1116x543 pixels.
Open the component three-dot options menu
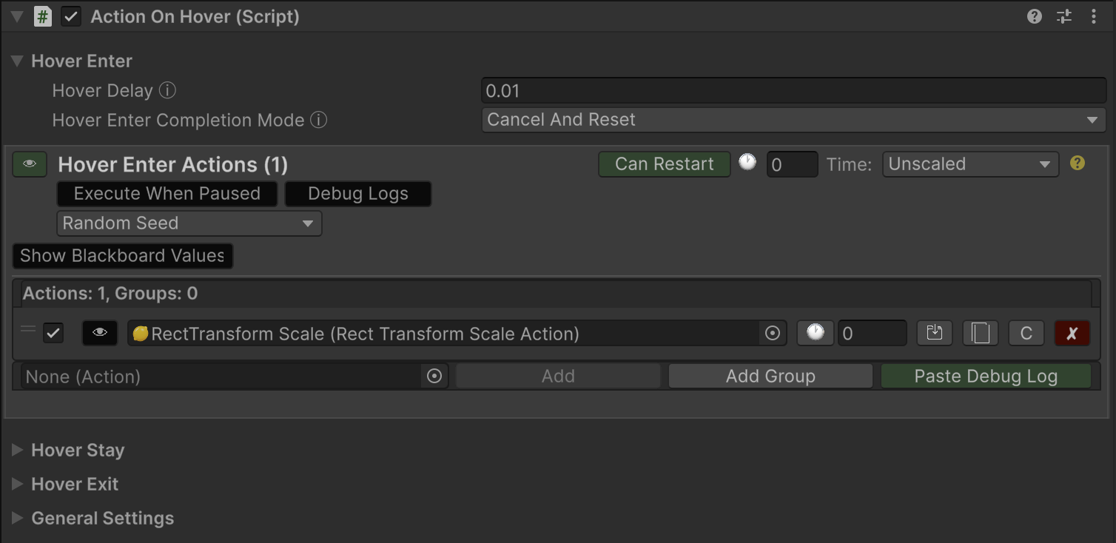point(1094,16)
